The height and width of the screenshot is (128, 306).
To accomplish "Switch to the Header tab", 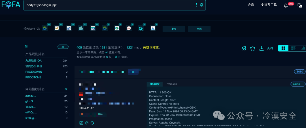I will click(155, 84).
